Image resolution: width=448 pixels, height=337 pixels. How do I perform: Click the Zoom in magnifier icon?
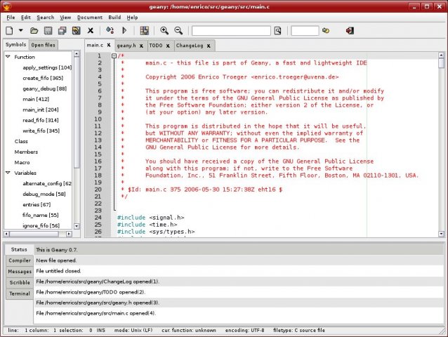pyautogui.click(x=164, y=31)
